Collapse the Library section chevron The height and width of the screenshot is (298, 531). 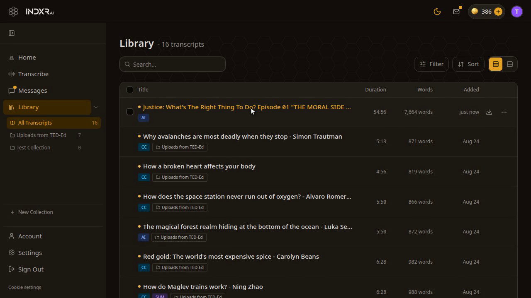point(96,107)
